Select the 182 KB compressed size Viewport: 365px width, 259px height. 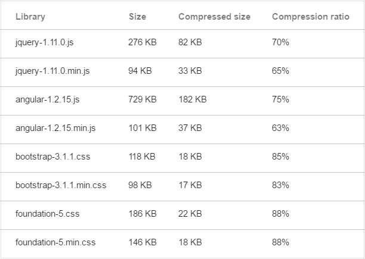click(x=192, y=99)
